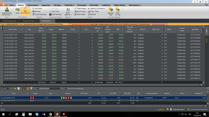This screenshot has height=117, width=209.
Task: Click the trophy icon in hands toolbar
Action: 31,88
